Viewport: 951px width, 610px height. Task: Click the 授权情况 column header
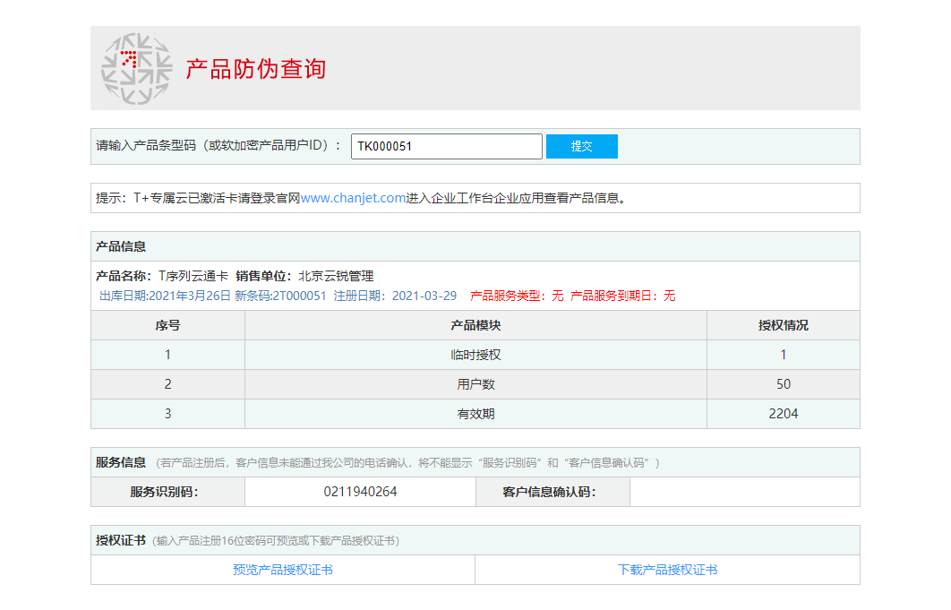pos(784,325)
